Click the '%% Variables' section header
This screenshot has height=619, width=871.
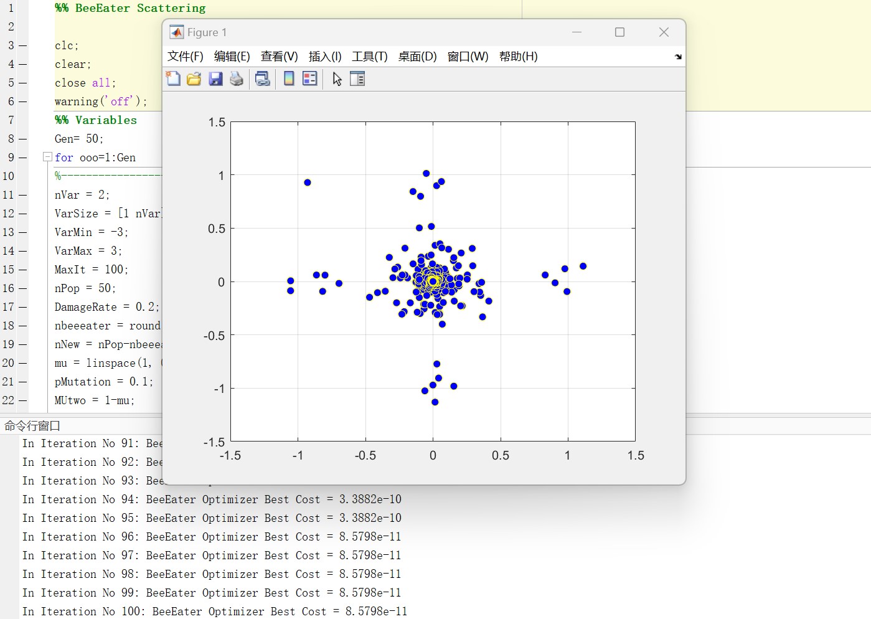coord(96,120)
